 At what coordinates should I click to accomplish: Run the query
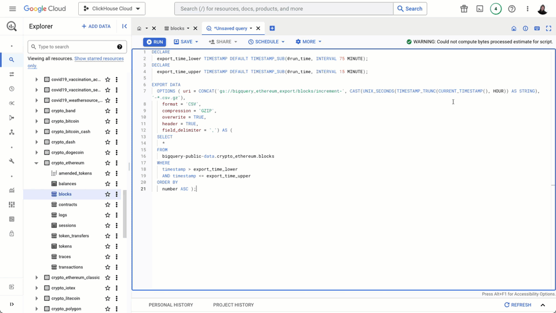(155, 42)
